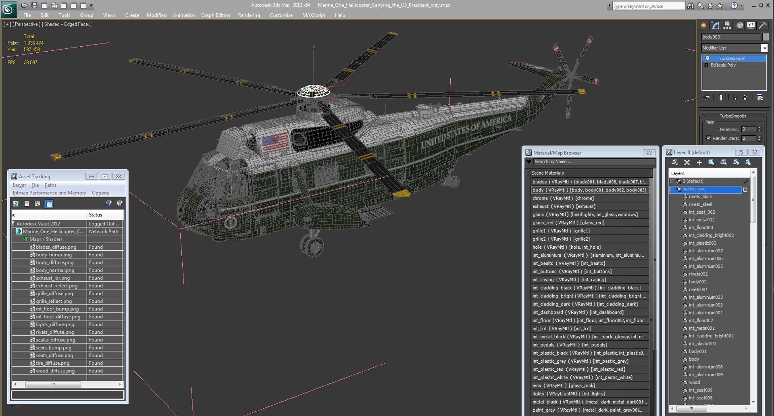The height and width of the screenshot is (416, 774).
Task: Open the Quick Access toolbar dropdown arrow
Action: tap(92, 6)
